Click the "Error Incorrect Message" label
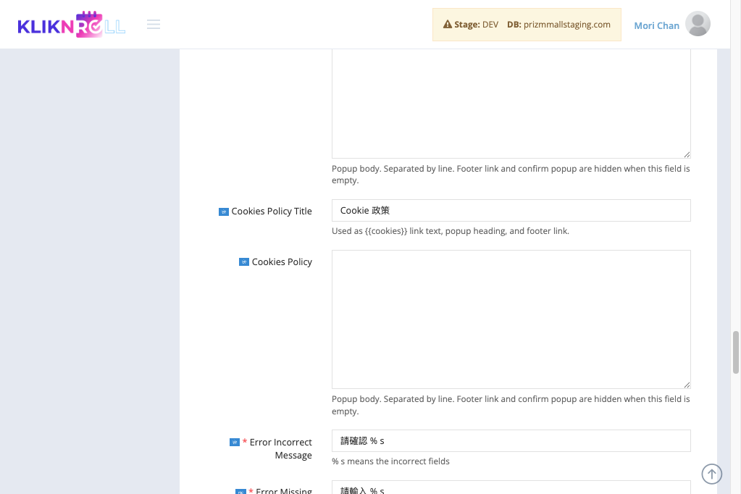741x494 pixels. (281, 448)
